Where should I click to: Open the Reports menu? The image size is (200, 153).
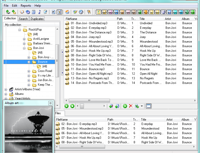(26, 6)
